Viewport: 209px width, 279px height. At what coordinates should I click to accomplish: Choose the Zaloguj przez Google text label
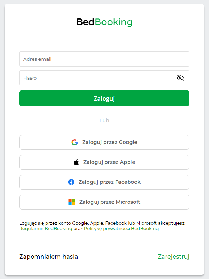110,142
